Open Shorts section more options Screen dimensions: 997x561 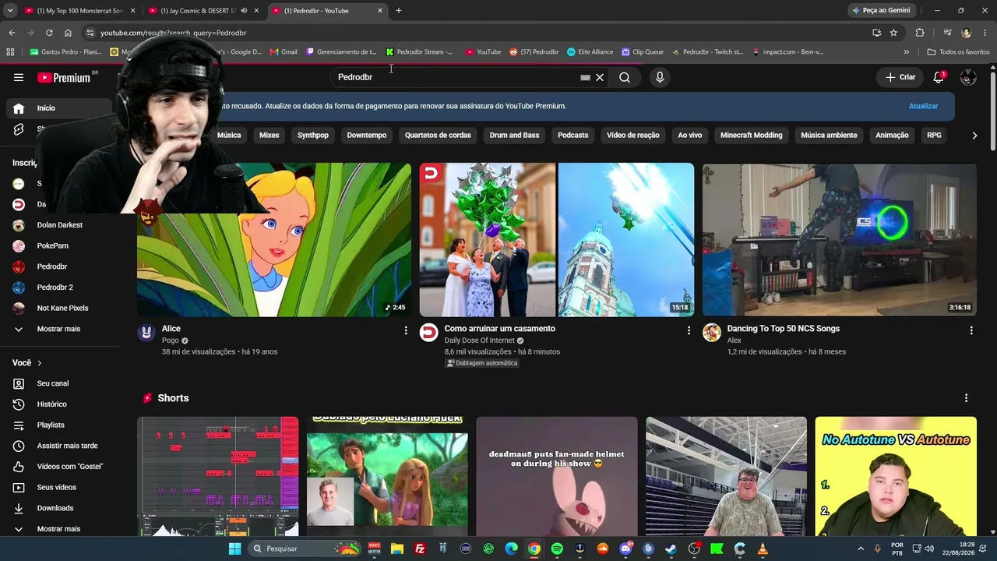click(967, 398)
